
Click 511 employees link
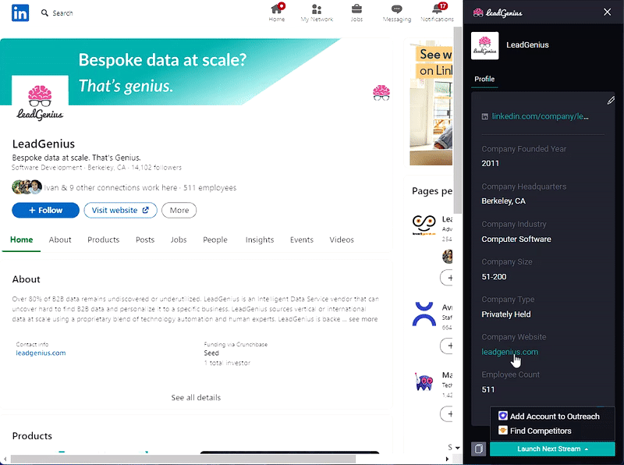[x=210, y=187]
